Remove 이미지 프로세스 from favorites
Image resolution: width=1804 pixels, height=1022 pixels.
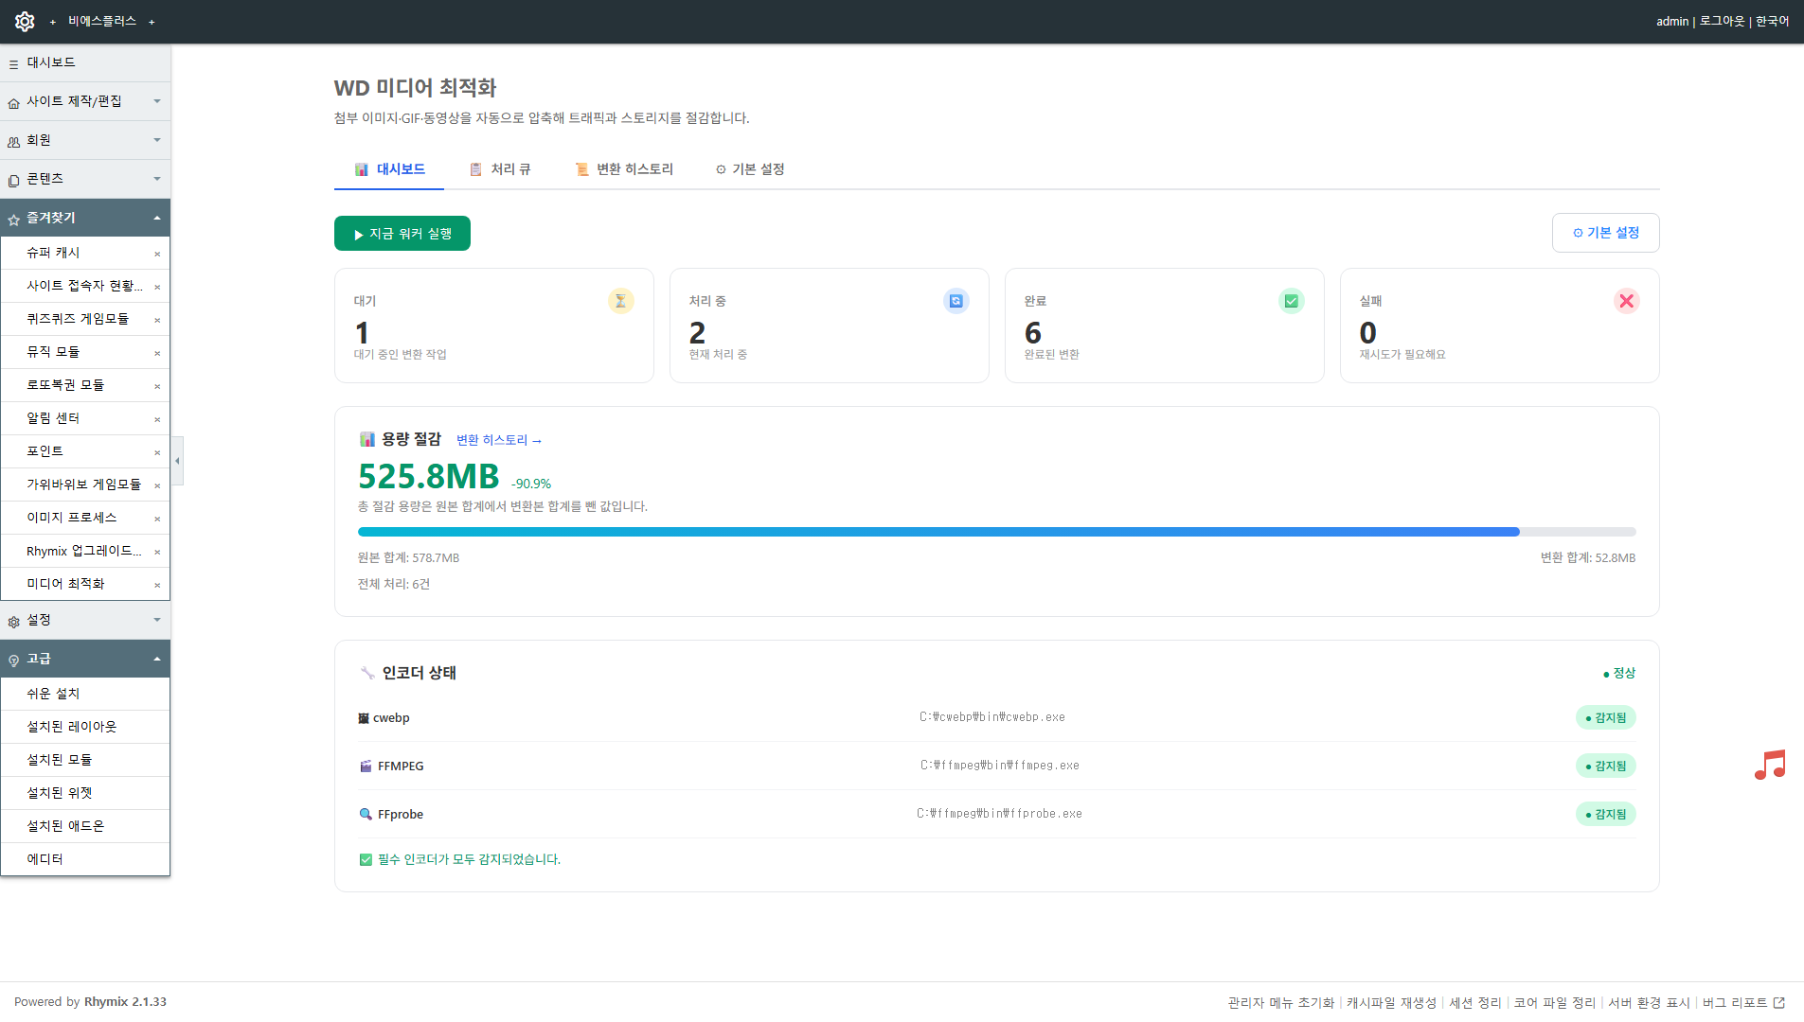[157, 519]
